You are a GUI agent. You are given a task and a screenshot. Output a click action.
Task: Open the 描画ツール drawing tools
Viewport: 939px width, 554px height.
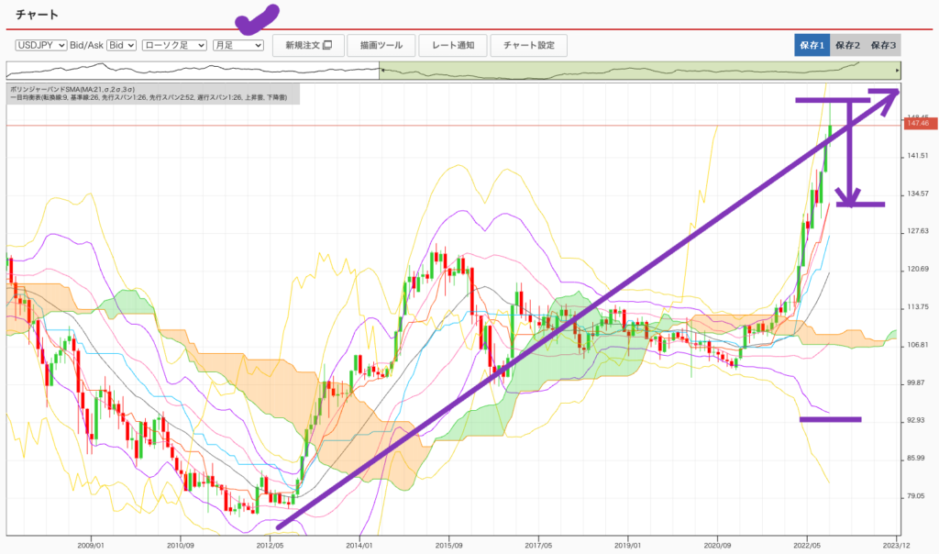(x=381, y=45)
